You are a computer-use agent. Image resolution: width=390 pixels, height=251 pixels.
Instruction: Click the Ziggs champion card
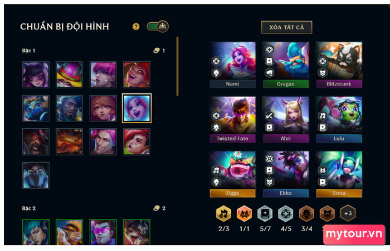pyautogui.click(x=232, y=174)
